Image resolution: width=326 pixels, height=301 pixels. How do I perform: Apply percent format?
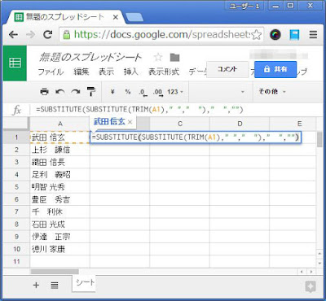click(128, 92)
